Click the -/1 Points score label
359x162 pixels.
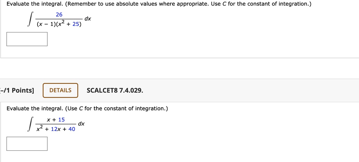(17, 90)
